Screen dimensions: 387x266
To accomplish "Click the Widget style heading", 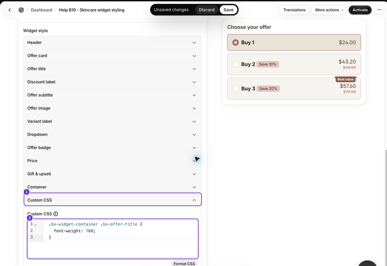I will coord(36,31).
